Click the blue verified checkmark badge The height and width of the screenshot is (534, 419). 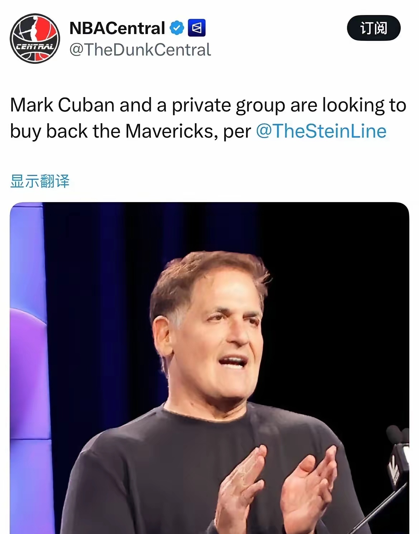click(x=177, y=28)
